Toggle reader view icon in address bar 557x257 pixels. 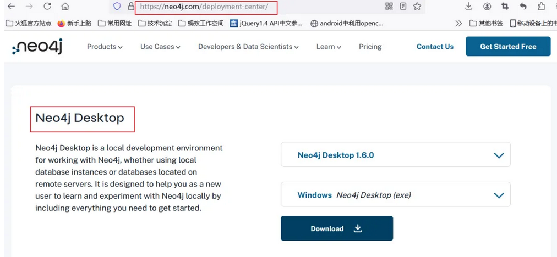(x=403, y=6)
